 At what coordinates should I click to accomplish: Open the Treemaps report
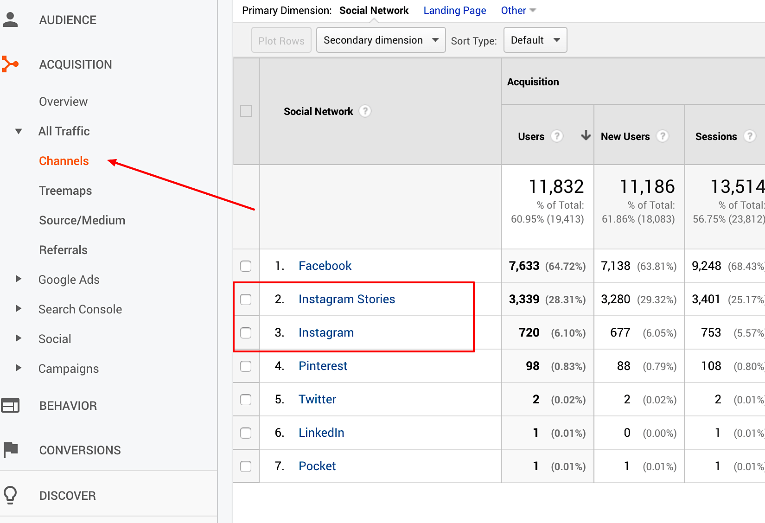(x=65, y=191)
